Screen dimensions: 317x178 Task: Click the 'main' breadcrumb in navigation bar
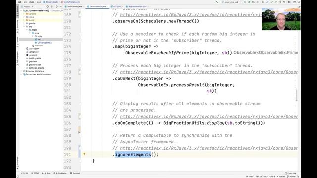pyautogui.click(x=32, y=2)
